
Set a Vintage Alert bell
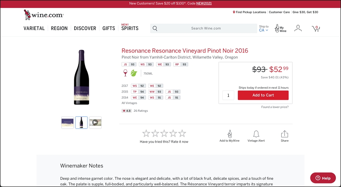[256, 134]
